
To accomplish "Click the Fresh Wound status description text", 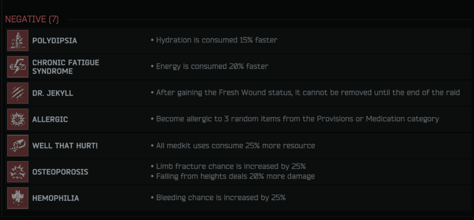I will point(306,92).
